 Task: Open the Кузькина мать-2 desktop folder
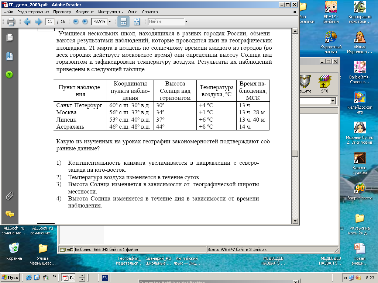tap(360, 224)
